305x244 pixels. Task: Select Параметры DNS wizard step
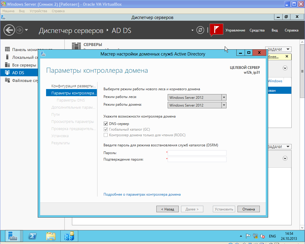[x=71, y=100]
